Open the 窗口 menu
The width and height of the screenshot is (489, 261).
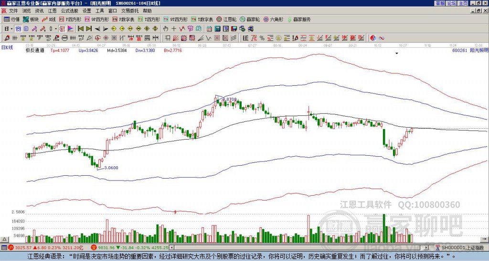click(113, 11)
